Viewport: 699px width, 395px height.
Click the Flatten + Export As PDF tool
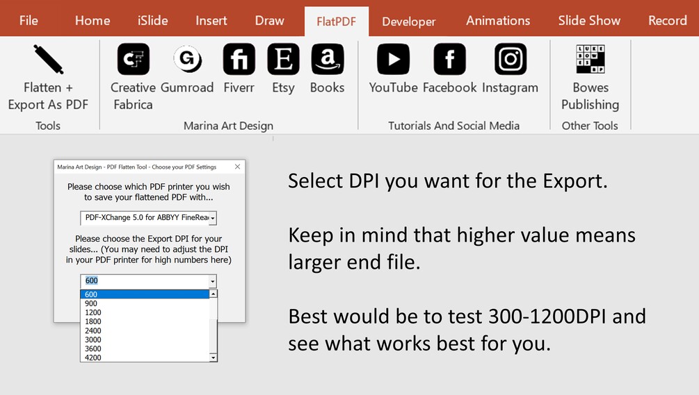48,78
